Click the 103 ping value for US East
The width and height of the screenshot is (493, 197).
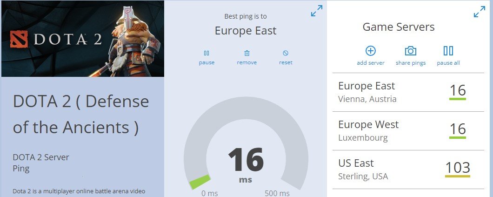click(458, 167)
